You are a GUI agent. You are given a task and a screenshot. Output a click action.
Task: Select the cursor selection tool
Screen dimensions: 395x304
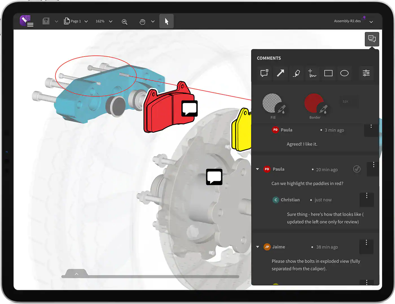(166, 21)
